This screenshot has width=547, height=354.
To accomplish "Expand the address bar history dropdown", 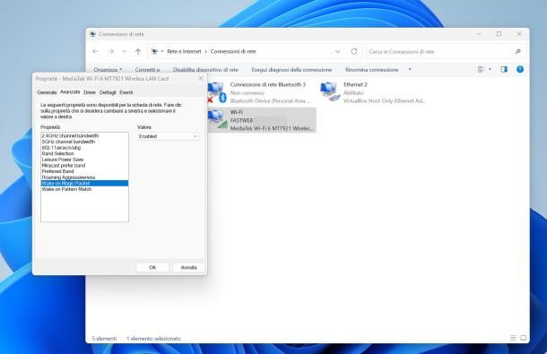I will click(337, 52).
